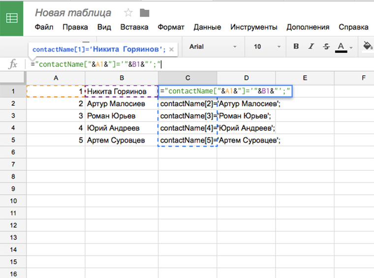Open the fill color paint bucket
Viewport: 374px width, 278px height.
[368, 46]
